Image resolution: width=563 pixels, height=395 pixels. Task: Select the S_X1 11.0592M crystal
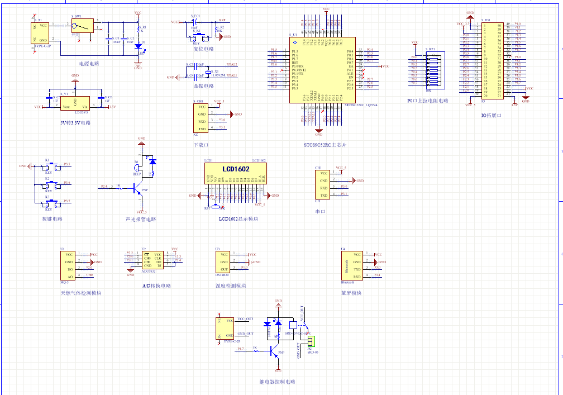tap(208, 72)
